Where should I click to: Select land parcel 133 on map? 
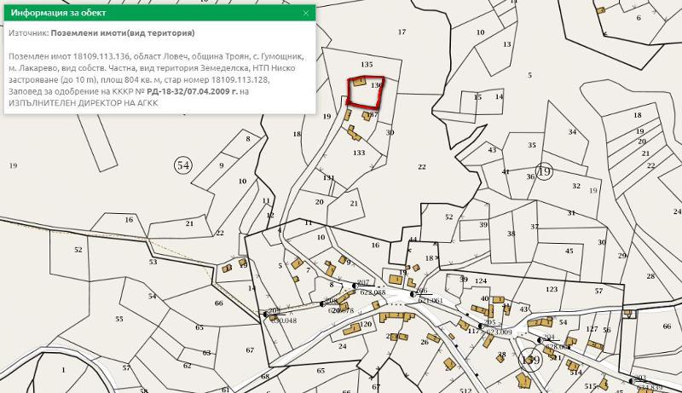pos(359,153)
